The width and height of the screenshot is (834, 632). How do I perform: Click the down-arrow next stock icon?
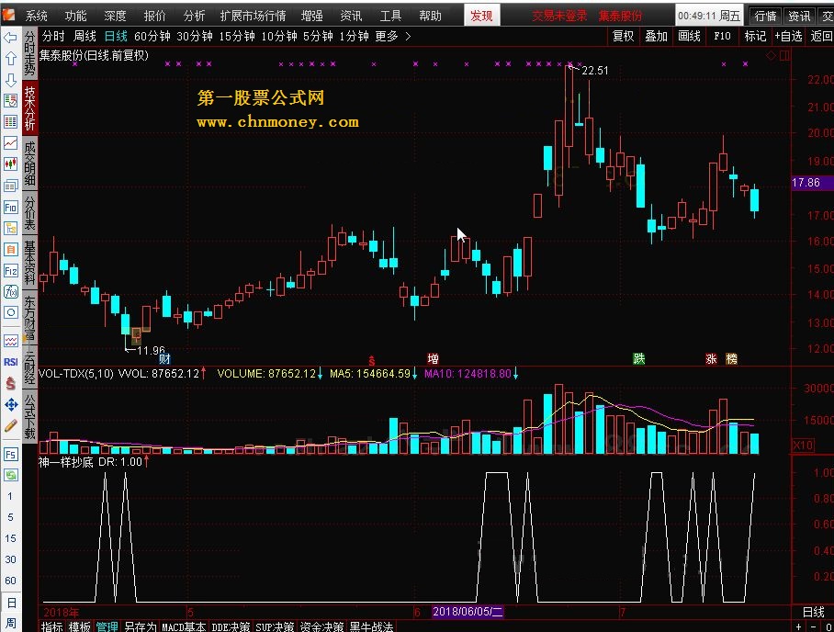coord(10,80)
